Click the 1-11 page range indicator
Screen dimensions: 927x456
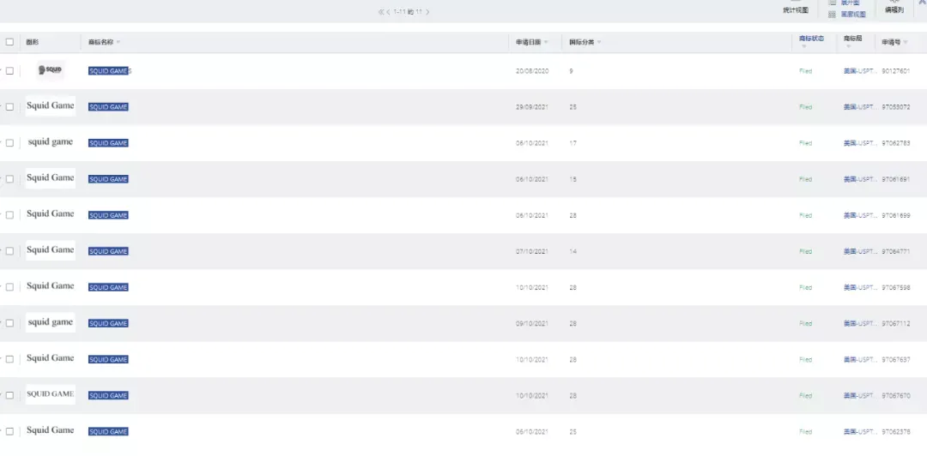[408, 12]
